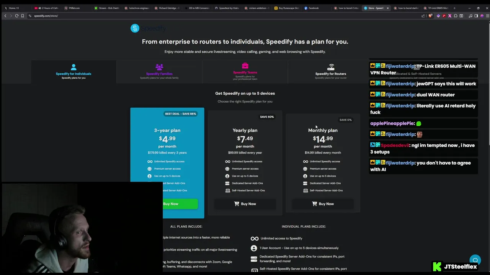Click the SAVE 50% badge on Yearly plan
The image size is (490, 275).
click(267, 117)
